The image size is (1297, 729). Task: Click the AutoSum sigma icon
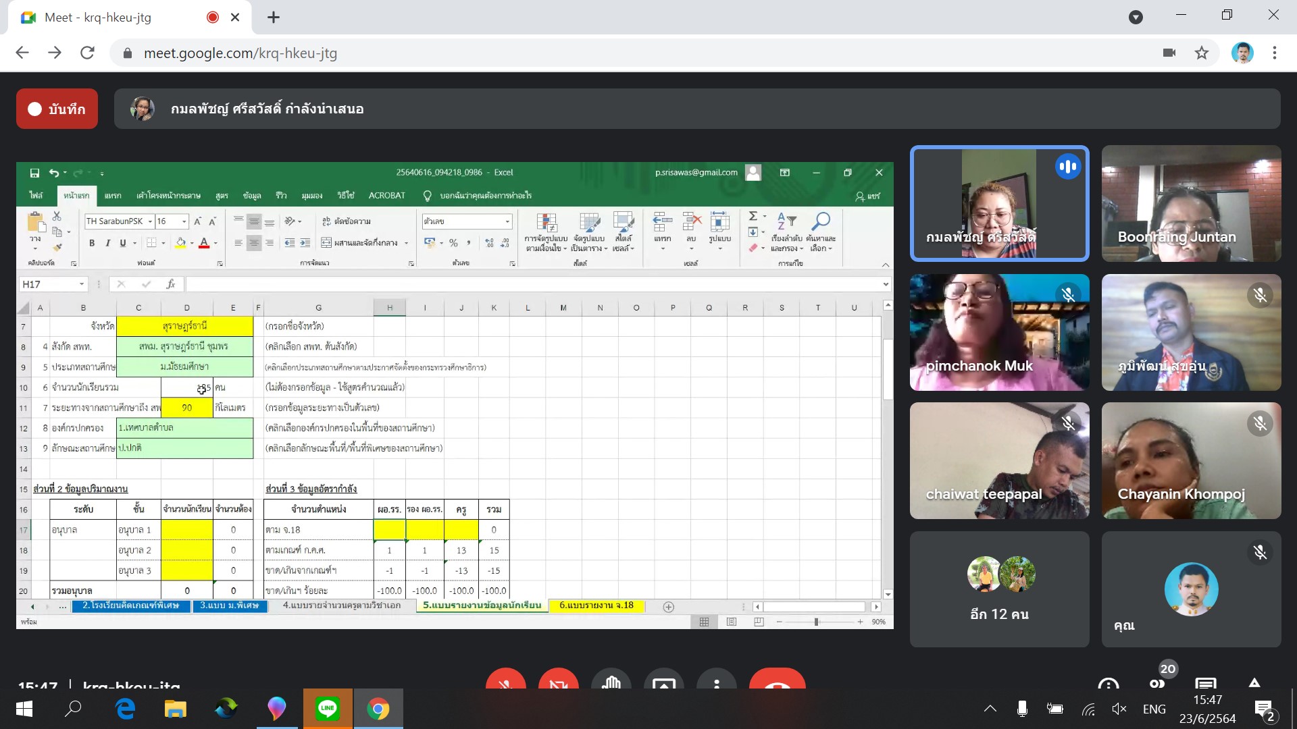tap(753, 217)
